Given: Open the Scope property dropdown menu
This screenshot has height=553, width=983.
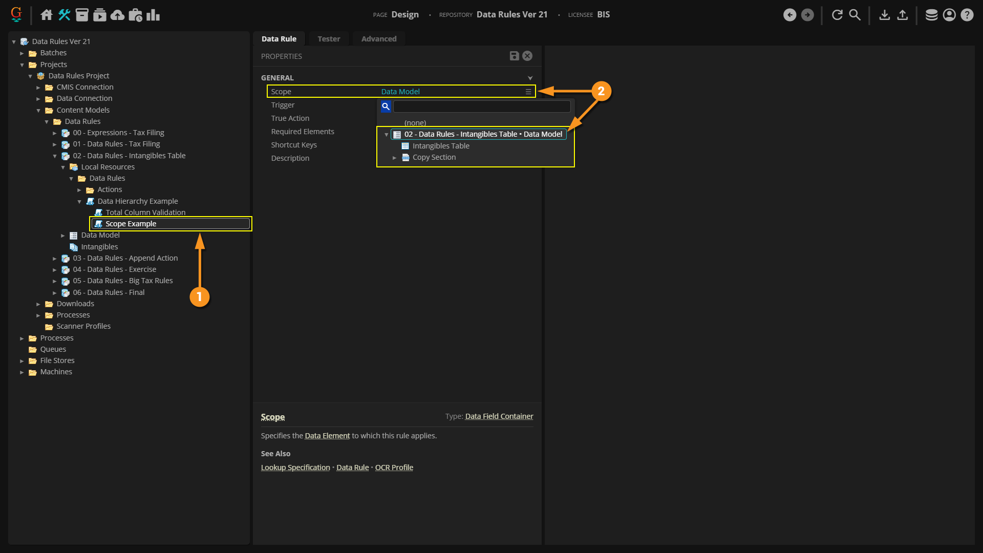Looking at the screenshot, I should coord(528,92).
